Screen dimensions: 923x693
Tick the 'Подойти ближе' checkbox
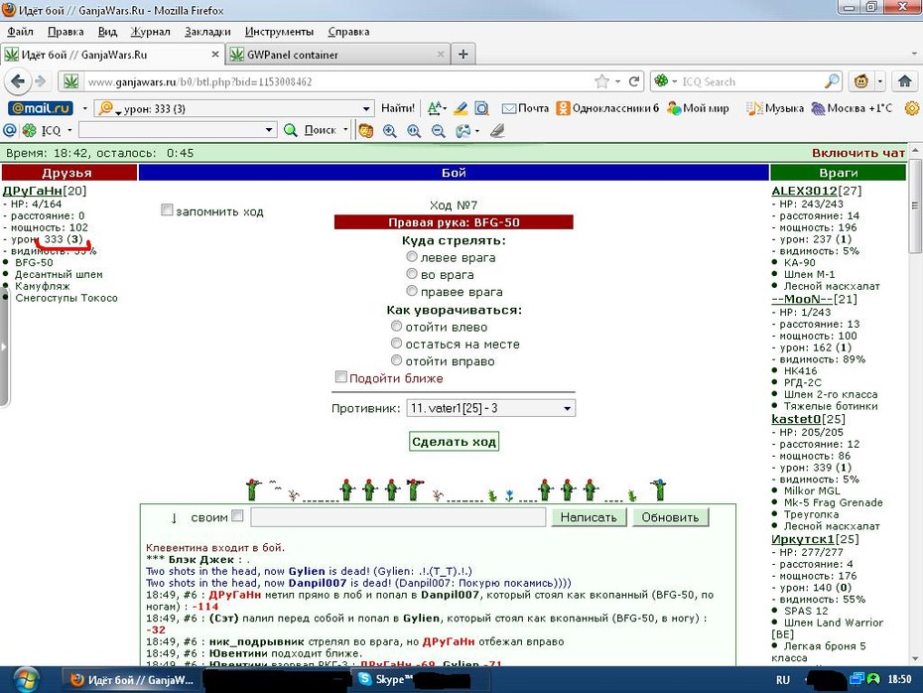pyautogui.click(x=340, y=377)
